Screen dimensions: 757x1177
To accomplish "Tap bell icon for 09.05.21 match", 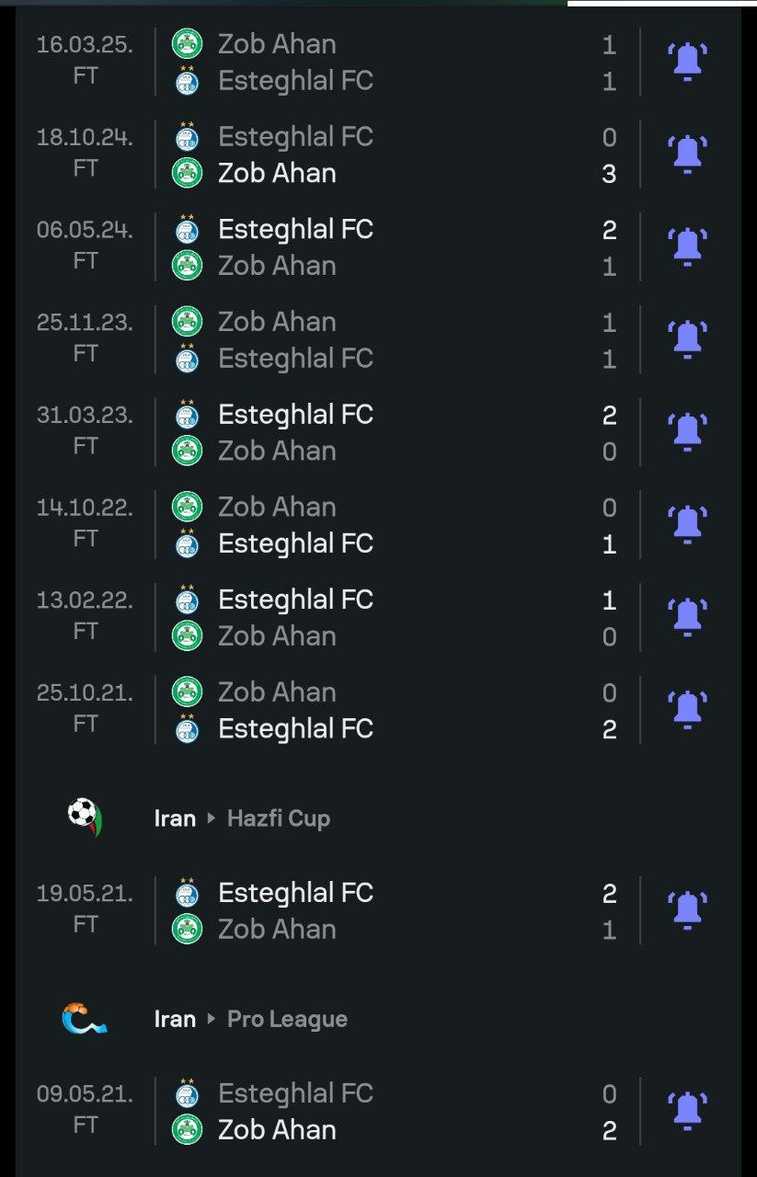I will [x=687, y=1111].
